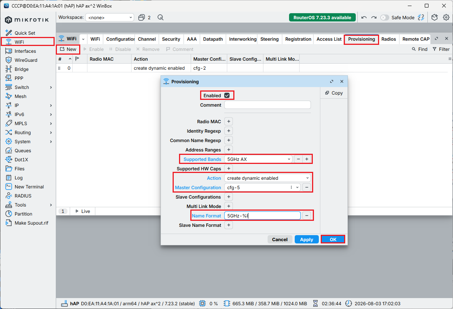Image resolution: width=453 pixels, height=309 pixels.
Task: Open Dot1X in the sidebar
Action: click(21, 159)
